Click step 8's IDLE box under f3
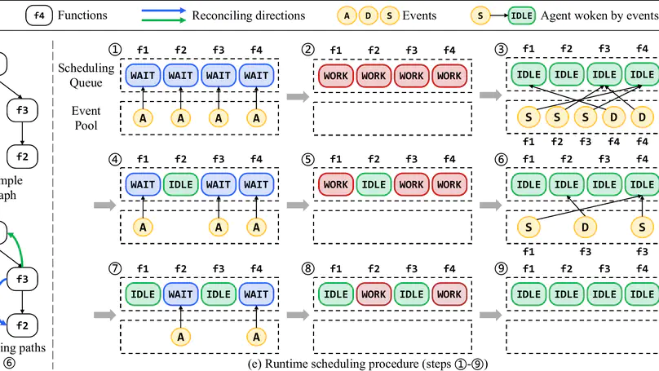Image resolution: width=659 pixels, height=371 pixels. [411, 294]
